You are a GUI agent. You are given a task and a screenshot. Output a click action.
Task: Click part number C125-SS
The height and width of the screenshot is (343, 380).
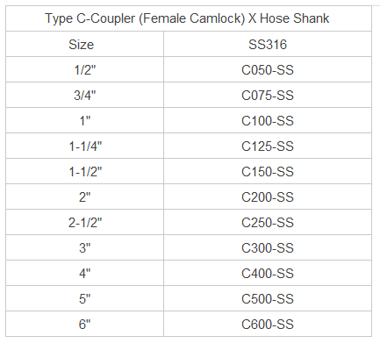tap(268, 146)
